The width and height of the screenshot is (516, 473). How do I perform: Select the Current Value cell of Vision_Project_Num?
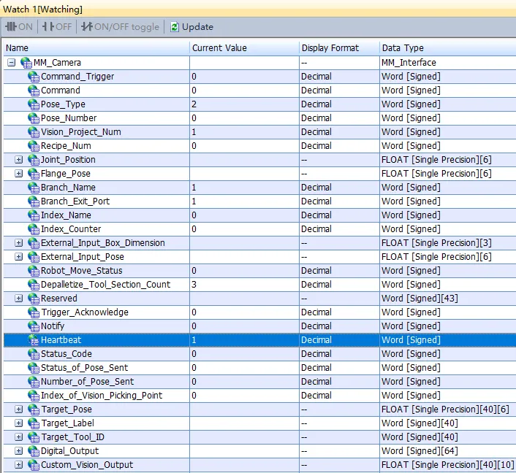243,132
